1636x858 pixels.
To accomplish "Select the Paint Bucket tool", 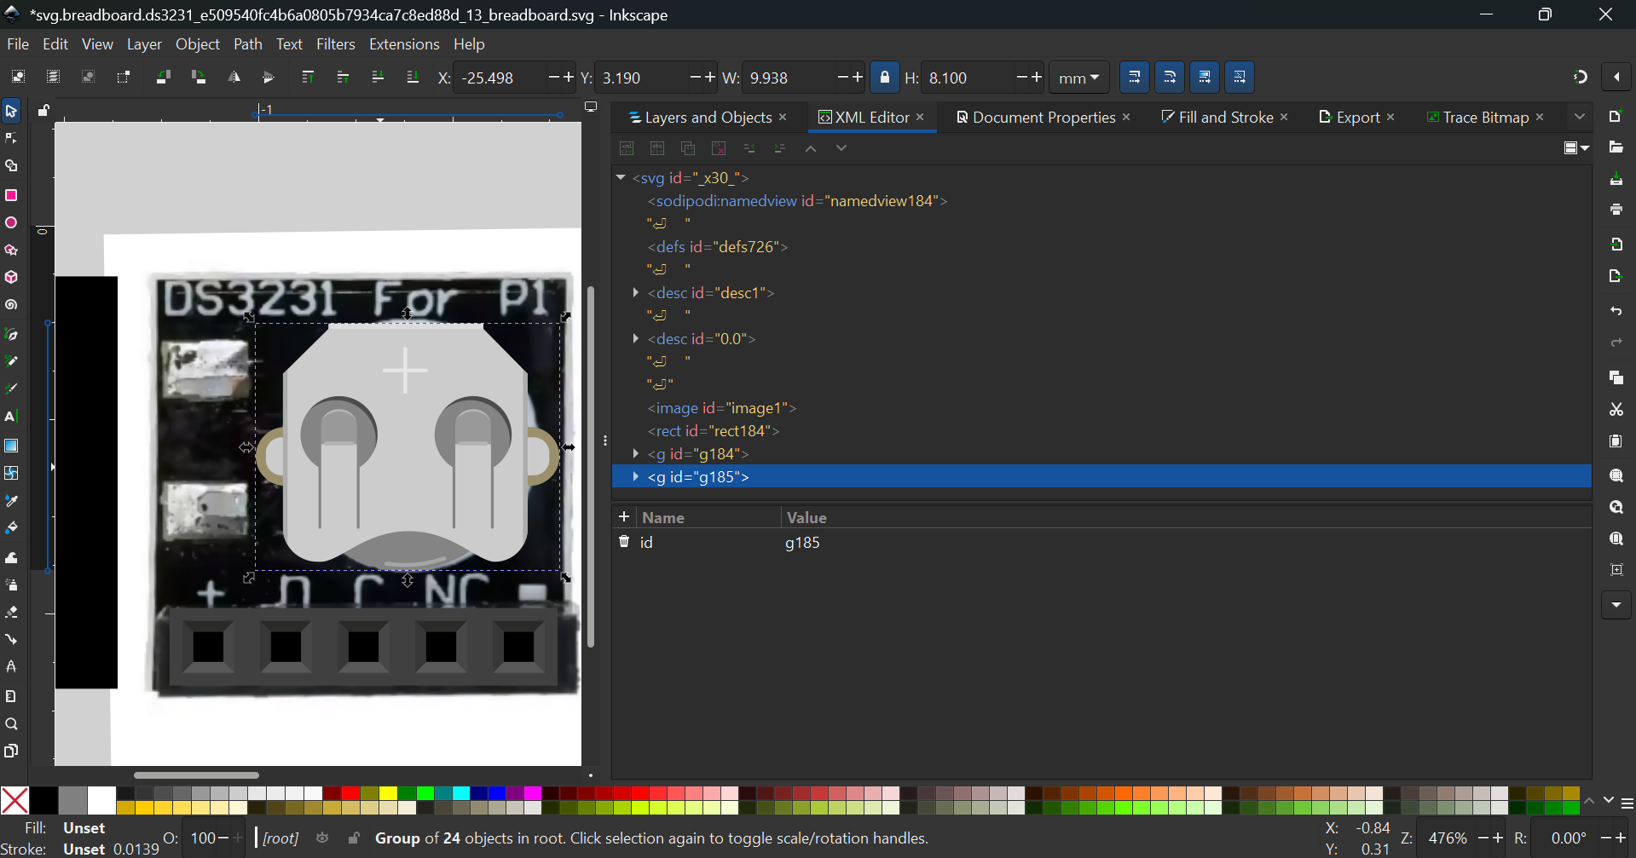I will pos(11,529).
